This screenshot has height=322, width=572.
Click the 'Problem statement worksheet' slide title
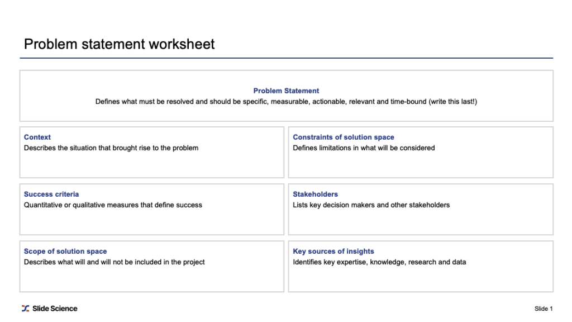[120, 44]
